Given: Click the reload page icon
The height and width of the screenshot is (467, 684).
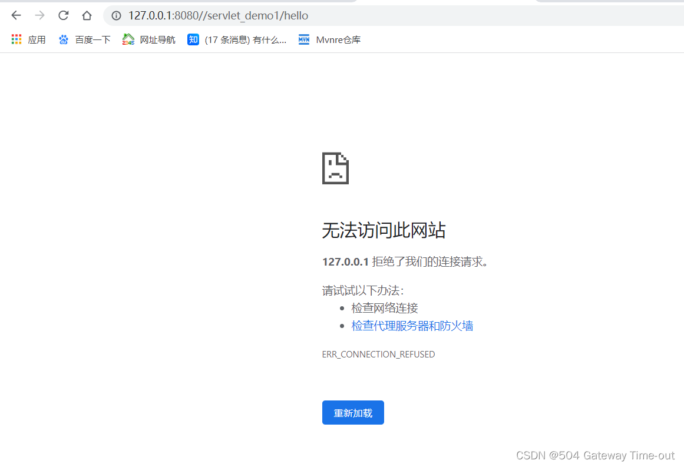Looking at the screenshot, I should click(x=63, y=16).
